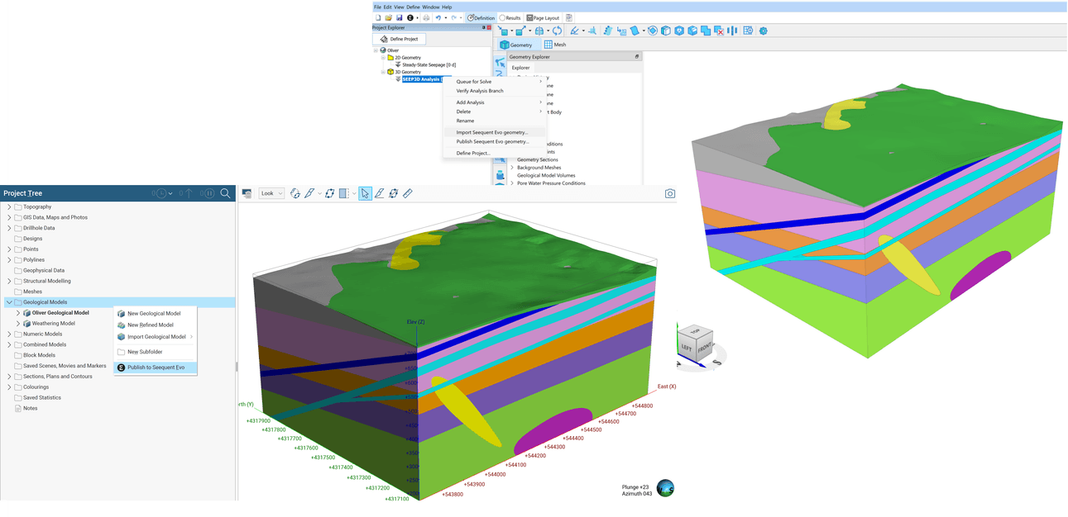Choose Publish to Seequent Evo option
The height and width of the screenshot is (517, 1068).
pos(156,368)
